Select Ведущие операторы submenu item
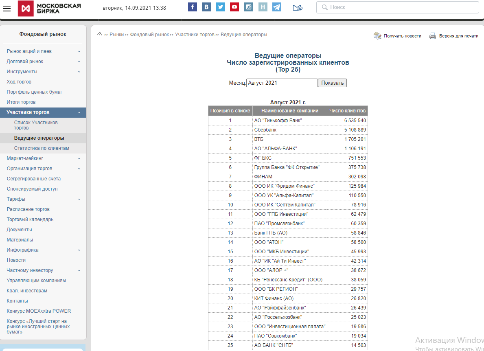484x351 pixels. point(39,138)
